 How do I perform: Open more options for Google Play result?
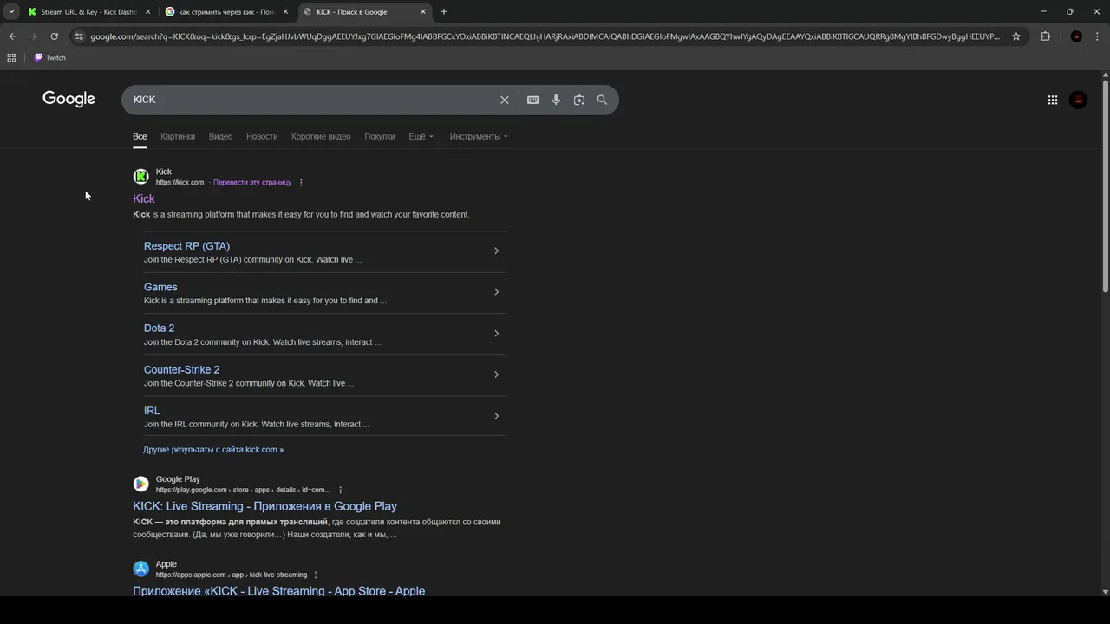pos(340,491)
